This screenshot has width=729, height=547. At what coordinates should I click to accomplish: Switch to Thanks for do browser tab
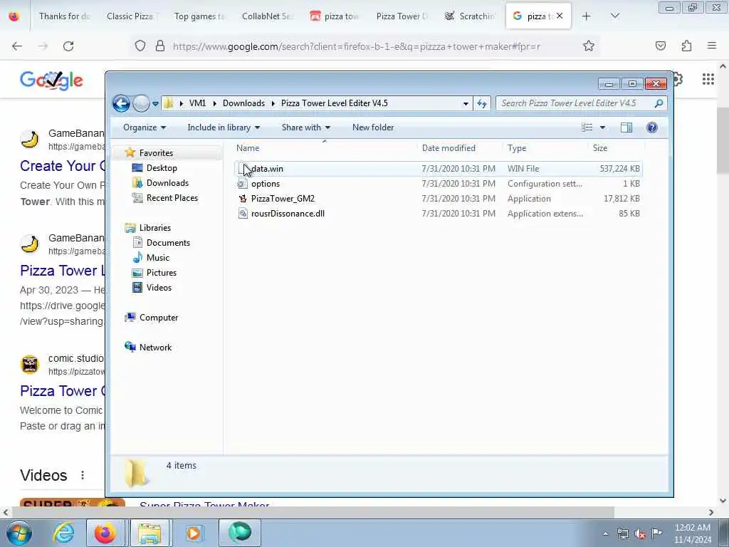click(x=64, y=16)
